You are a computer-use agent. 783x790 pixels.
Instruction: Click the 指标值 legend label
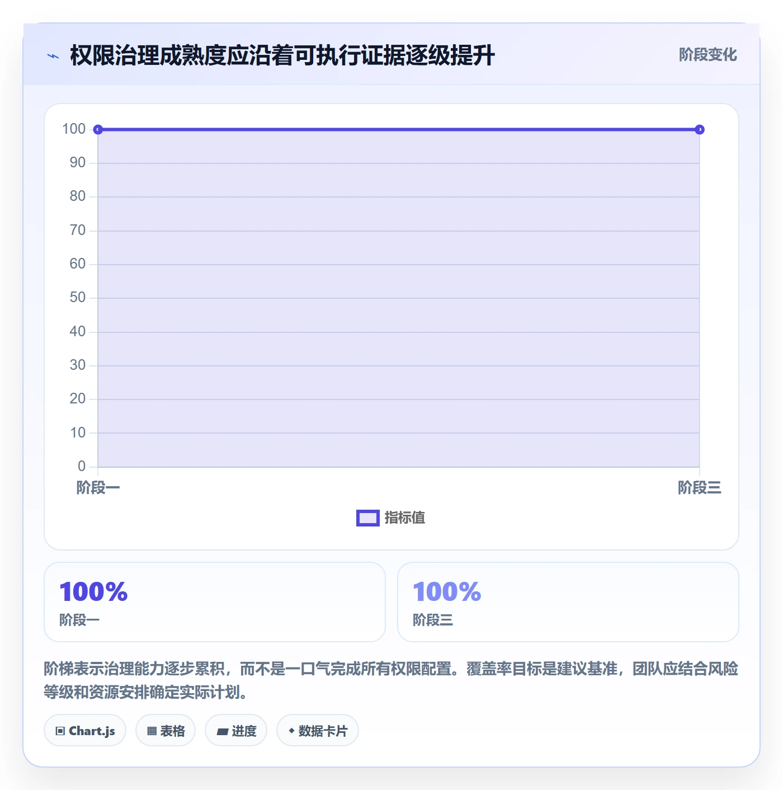coord(405,518)
